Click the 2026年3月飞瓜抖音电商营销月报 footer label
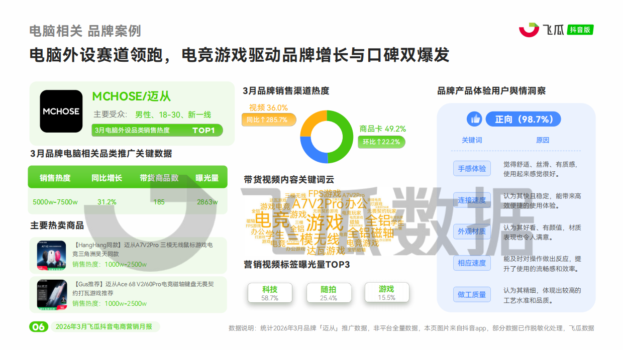 click(104, 327)
